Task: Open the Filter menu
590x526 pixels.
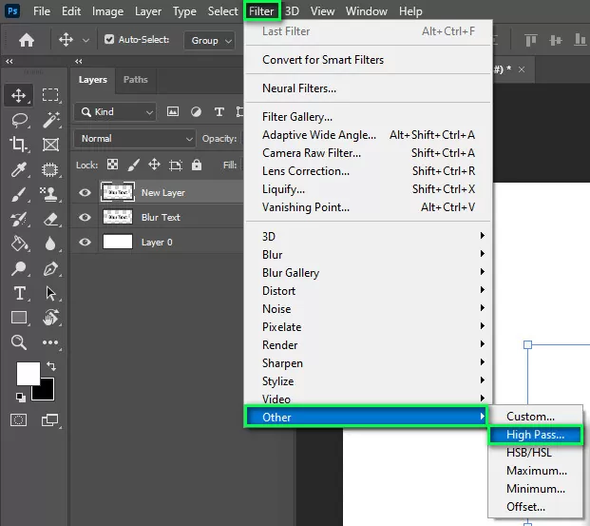Action: pyautogui.click(x=261, y=11)
